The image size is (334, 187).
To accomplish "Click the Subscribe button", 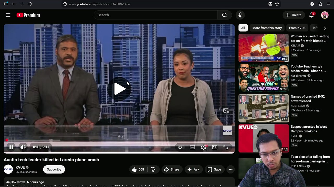I will (x=54, y=169).
